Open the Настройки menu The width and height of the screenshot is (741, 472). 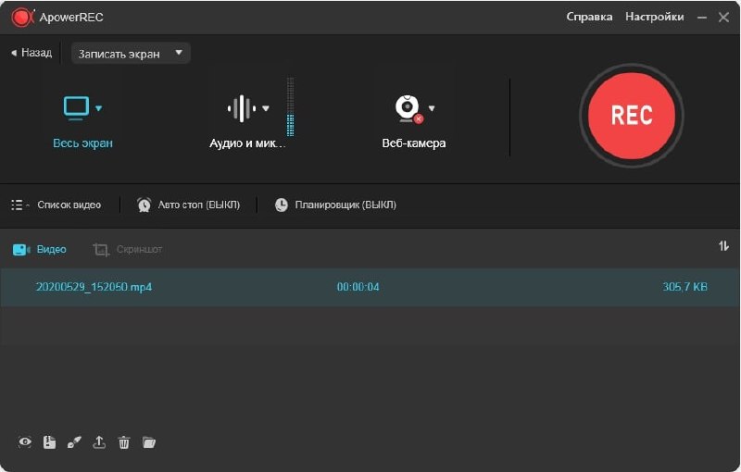tap(655, 17)
